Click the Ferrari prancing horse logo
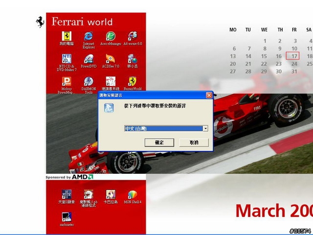The width and height of the screenshot is (313, 235). click(x=40, y=22)
